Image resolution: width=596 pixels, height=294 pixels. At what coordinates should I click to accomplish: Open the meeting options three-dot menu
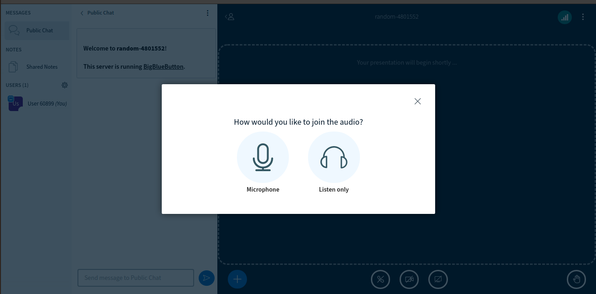583,17
